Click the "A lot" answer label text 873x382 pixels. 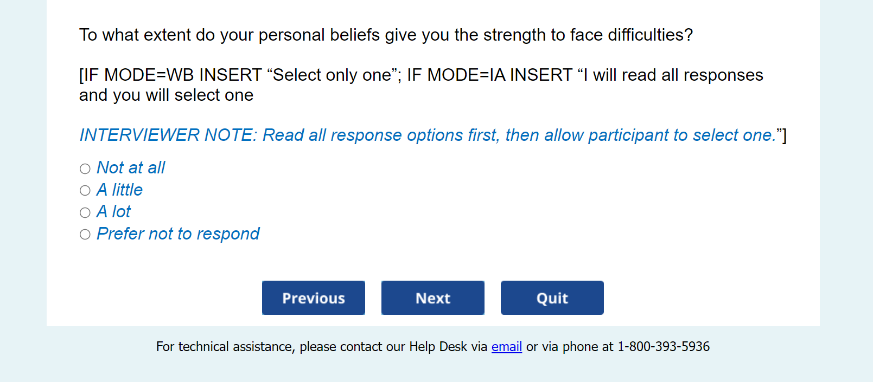pos(113,212)
